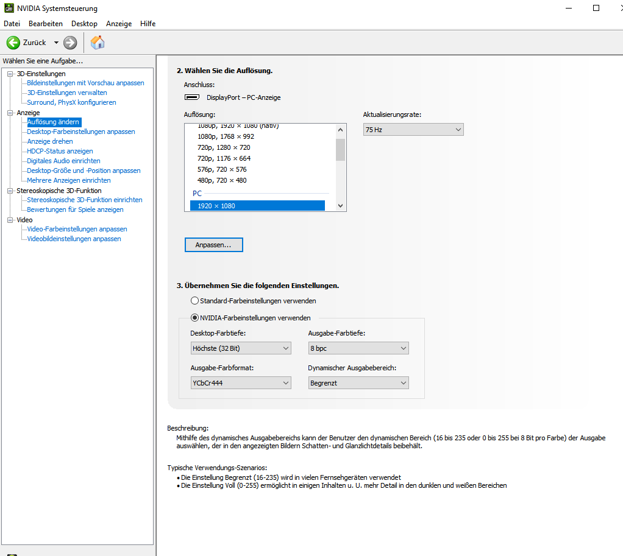623x556 pixels.
Task: Open the Zurück history dropdown arrow
Action: point(56,43)
